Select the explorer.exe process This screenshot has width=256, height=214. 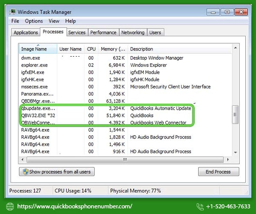125,65
